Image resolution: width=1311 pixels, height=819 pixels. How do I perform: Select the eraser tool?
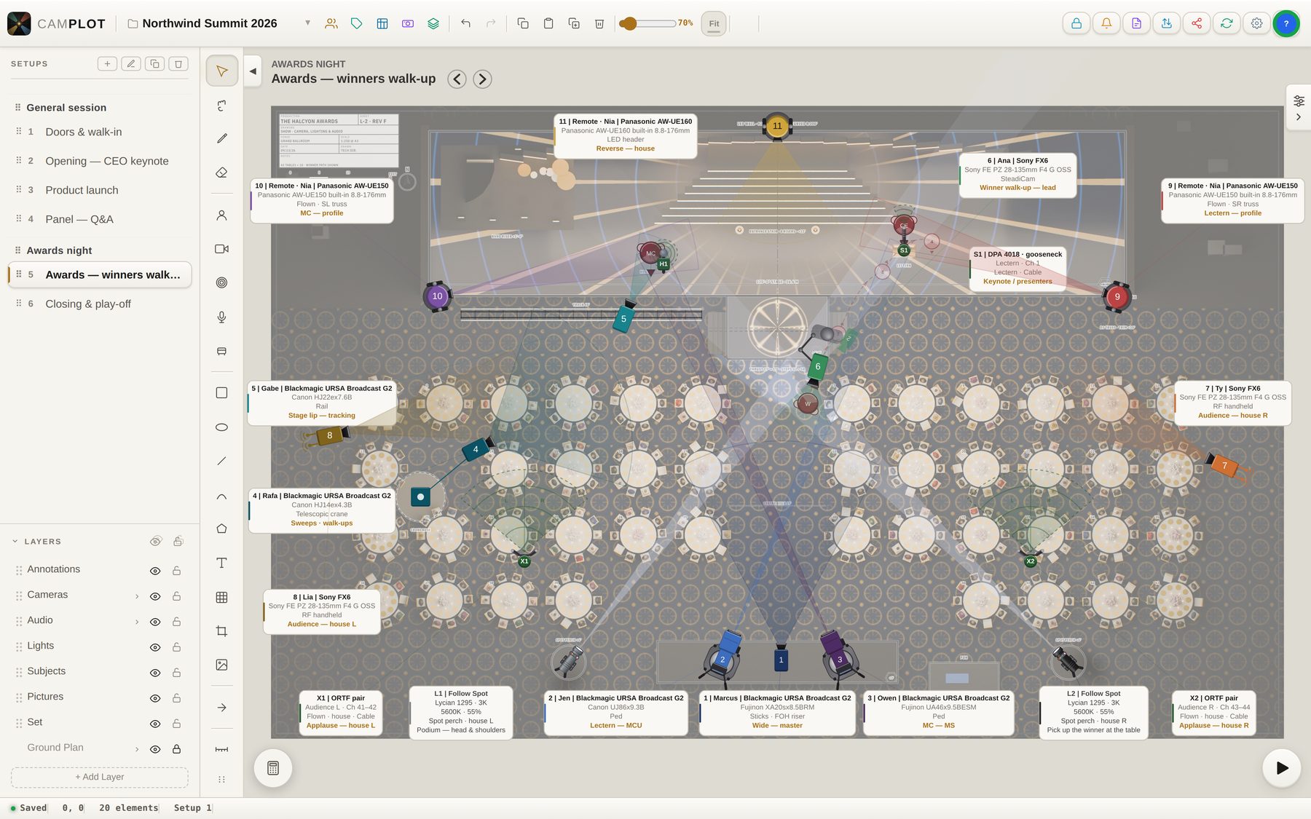coord(222,173)
